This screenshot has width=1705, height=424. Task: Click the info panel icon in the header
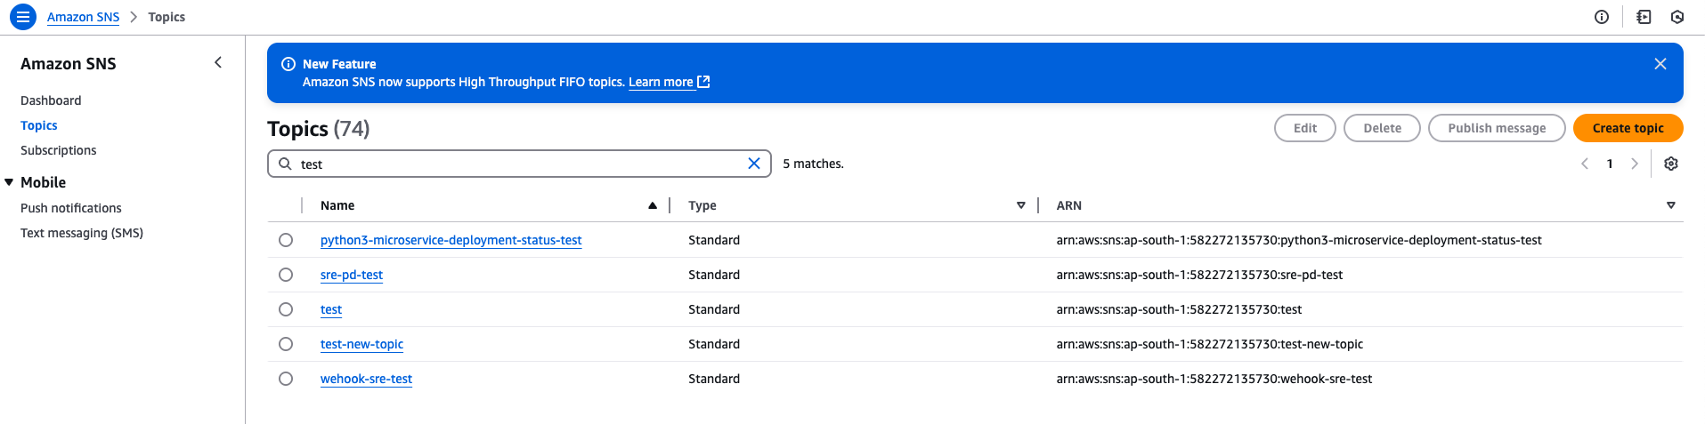click(x=1602, y=17)
